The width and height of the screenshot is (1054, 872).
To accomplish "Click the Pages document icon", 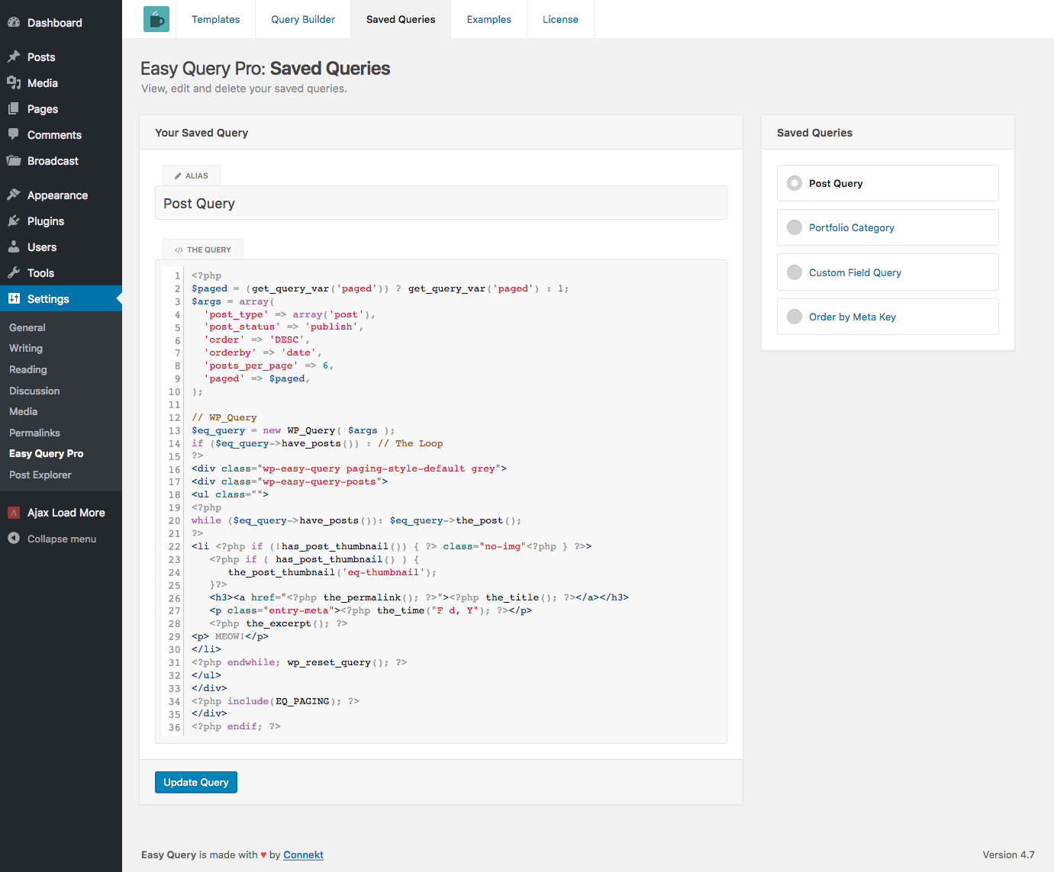I will (x=14, y=109).
